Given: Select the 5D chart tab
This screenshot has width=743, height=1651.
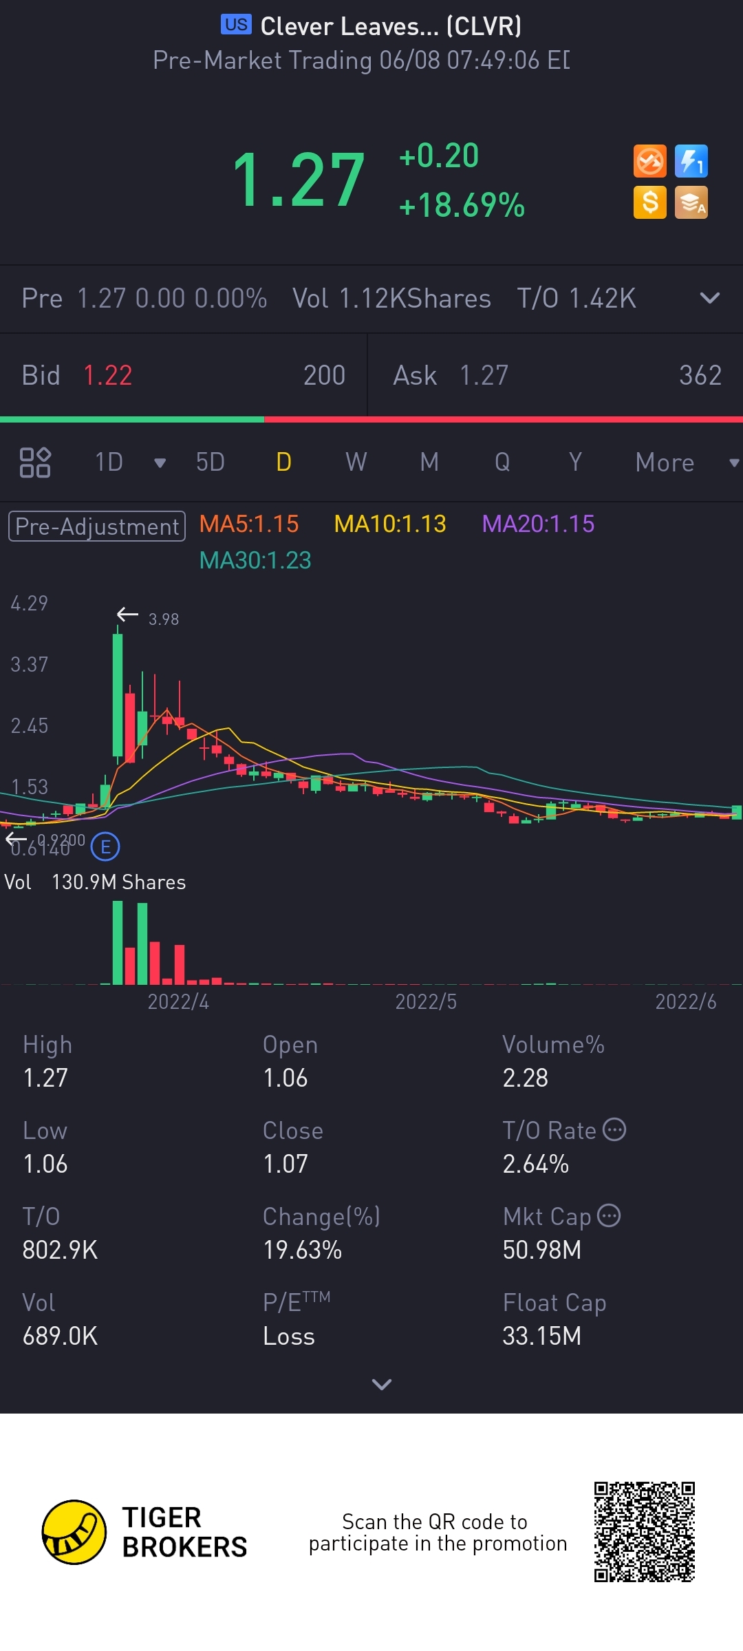Looking at the screenshot, I should tap(211, 462).
